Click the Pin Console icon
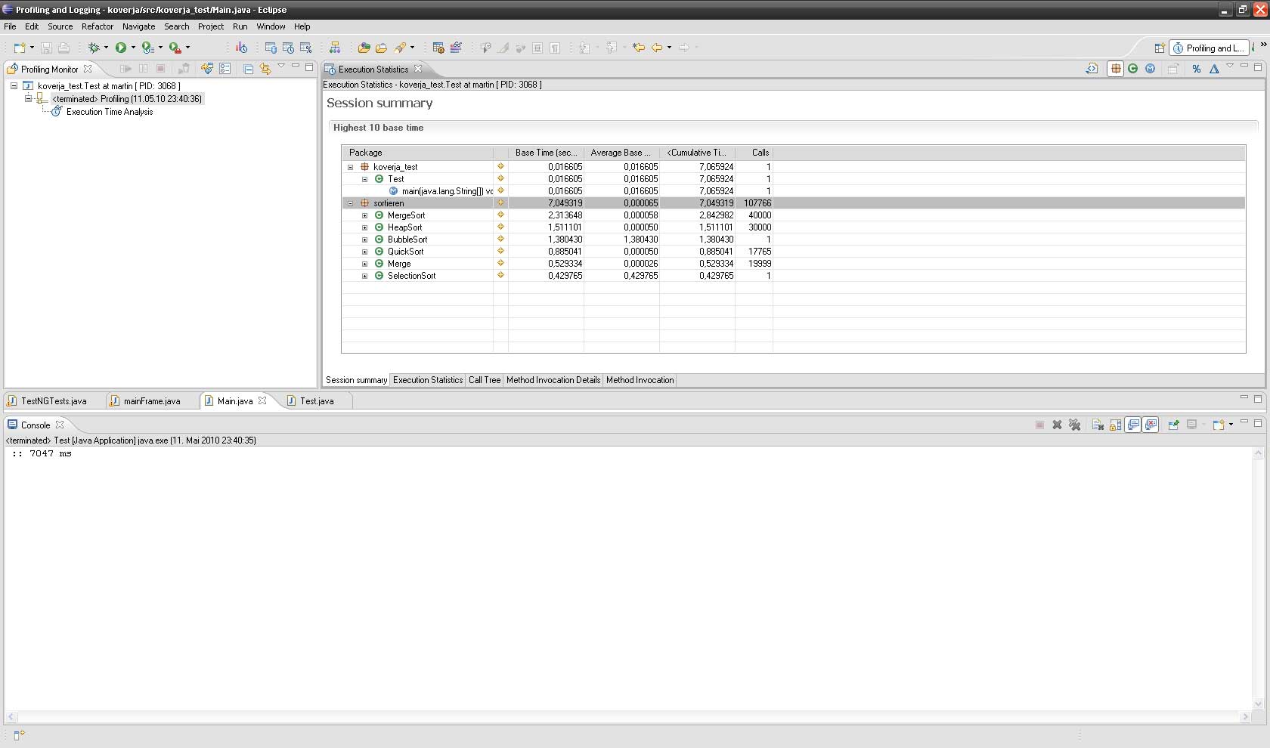Image resolution: width=1270 pixels, height=748 pixels. click(x=1173, y=425)
